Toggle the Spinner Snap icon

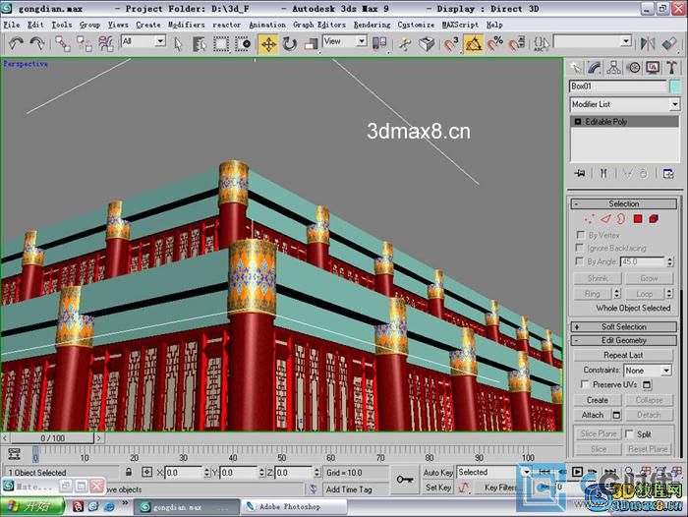[517, 44]
